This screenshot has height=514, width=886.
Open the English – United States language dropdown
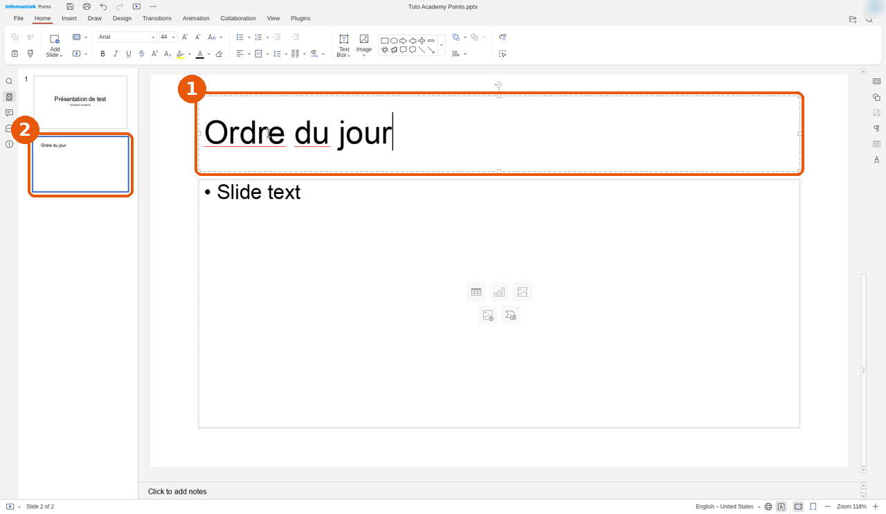[728, 506]
